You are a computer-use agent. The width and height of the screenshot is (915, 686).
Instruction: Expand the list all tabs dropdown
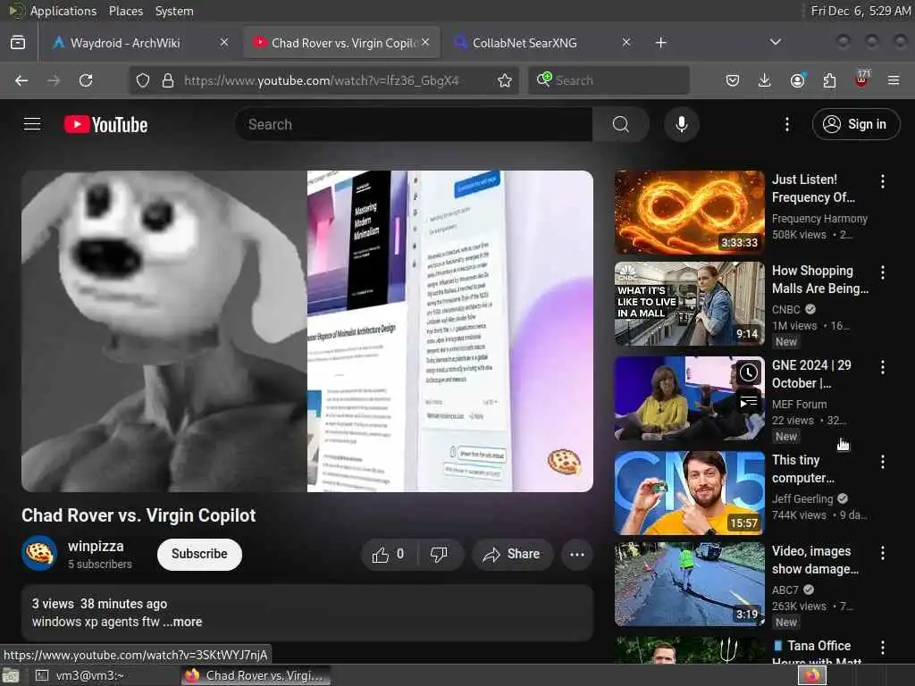pos(775,42)
